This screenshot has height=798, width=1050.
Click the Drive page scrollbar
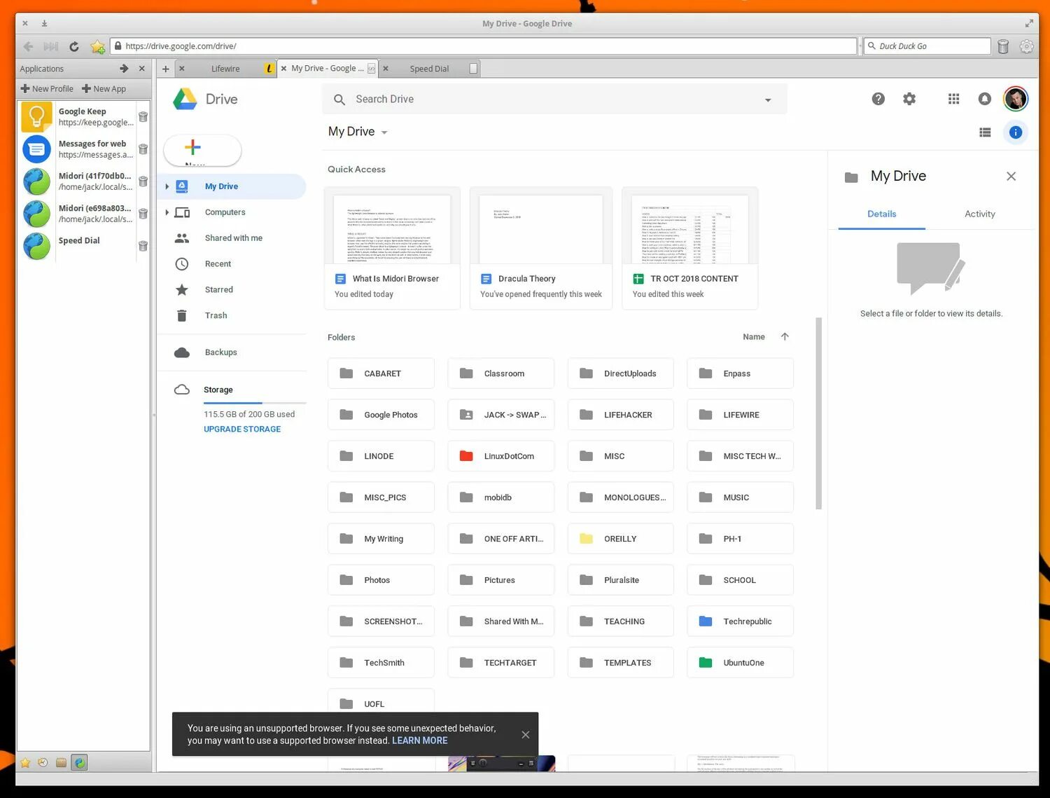click(818, 413)
